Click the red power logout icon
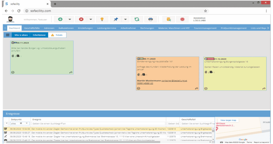Screen dimensions: 273x144 pos(182,19)
